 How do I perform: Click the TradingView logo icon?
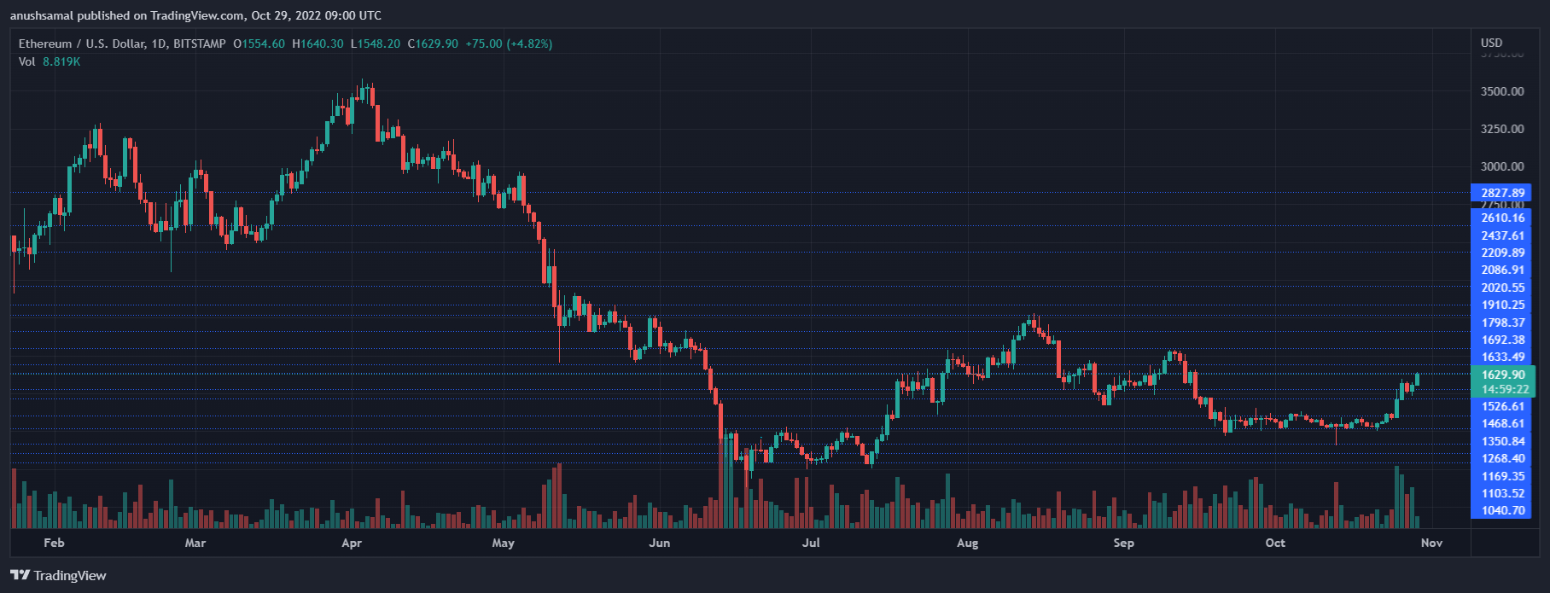[20, 575]
